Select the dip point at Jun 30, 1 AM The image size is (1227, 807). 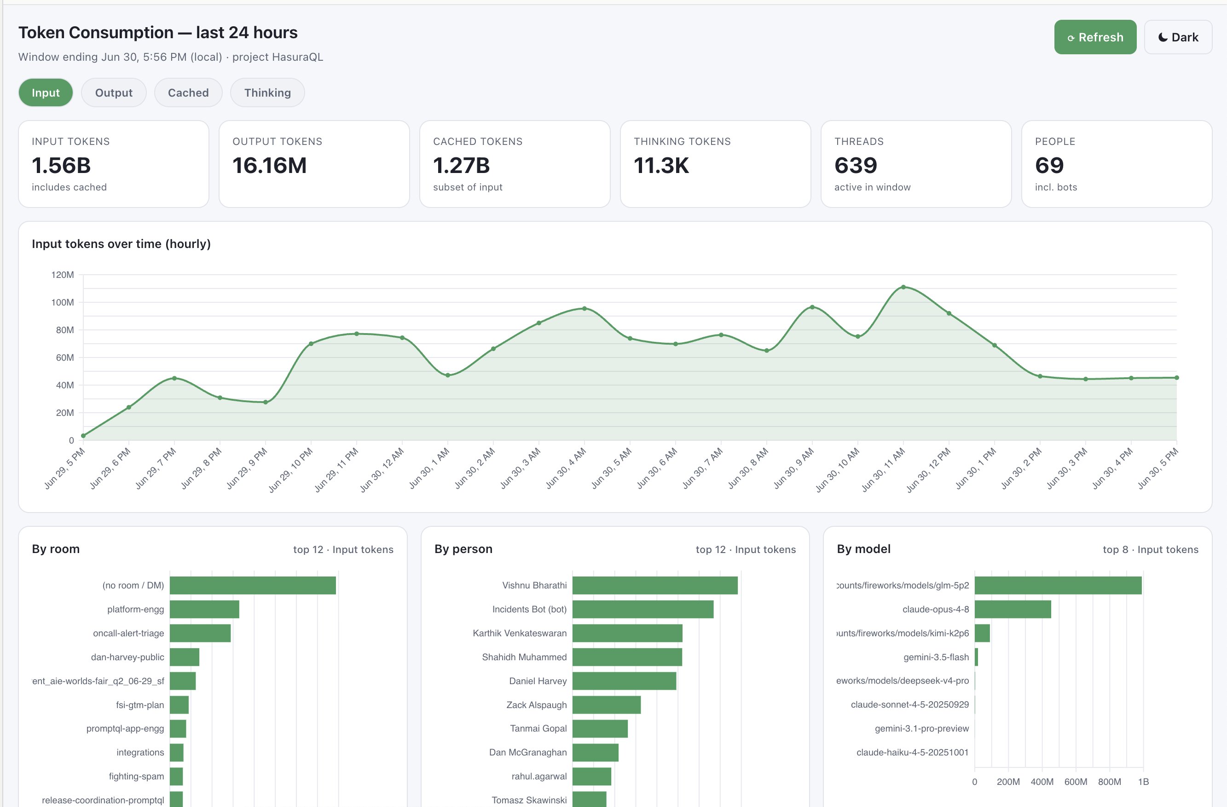click(447, 375)
